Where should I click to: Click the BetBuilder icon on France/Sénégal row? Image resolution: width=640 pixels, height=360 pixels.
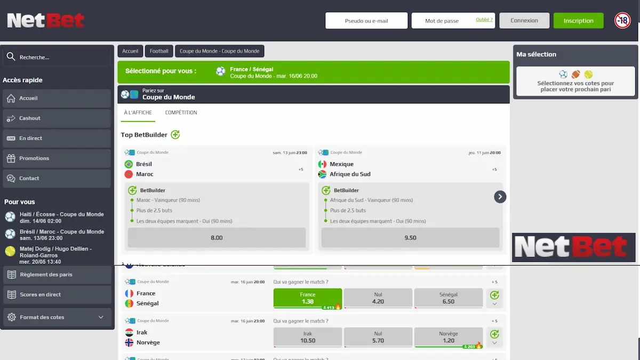(494, 294)
